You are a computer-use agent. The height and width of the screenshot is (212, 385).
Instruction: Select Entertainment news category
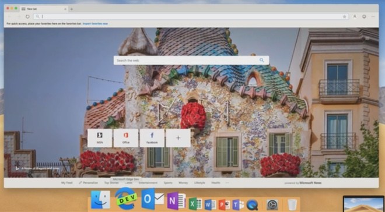pyautogui.click(x=148, y=183)
